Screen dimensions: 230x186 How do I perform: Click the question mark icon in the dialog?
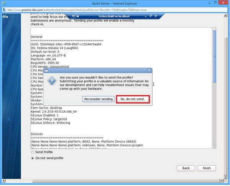52,82
